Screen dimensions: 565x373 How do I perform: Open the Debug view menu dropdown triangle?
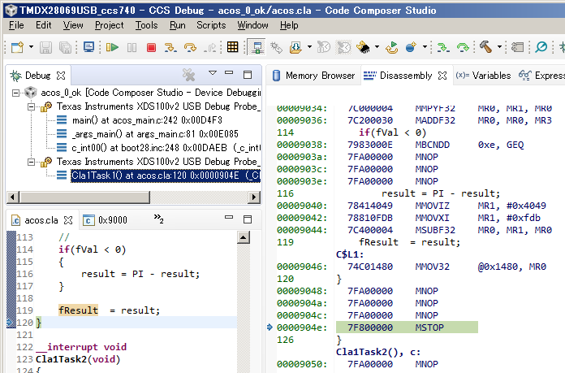(x=213, y=74)
